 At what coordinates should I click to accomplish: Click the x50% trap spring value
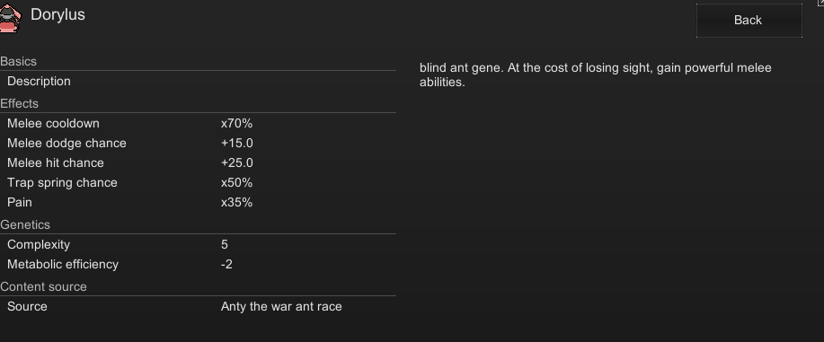point(236,183)
